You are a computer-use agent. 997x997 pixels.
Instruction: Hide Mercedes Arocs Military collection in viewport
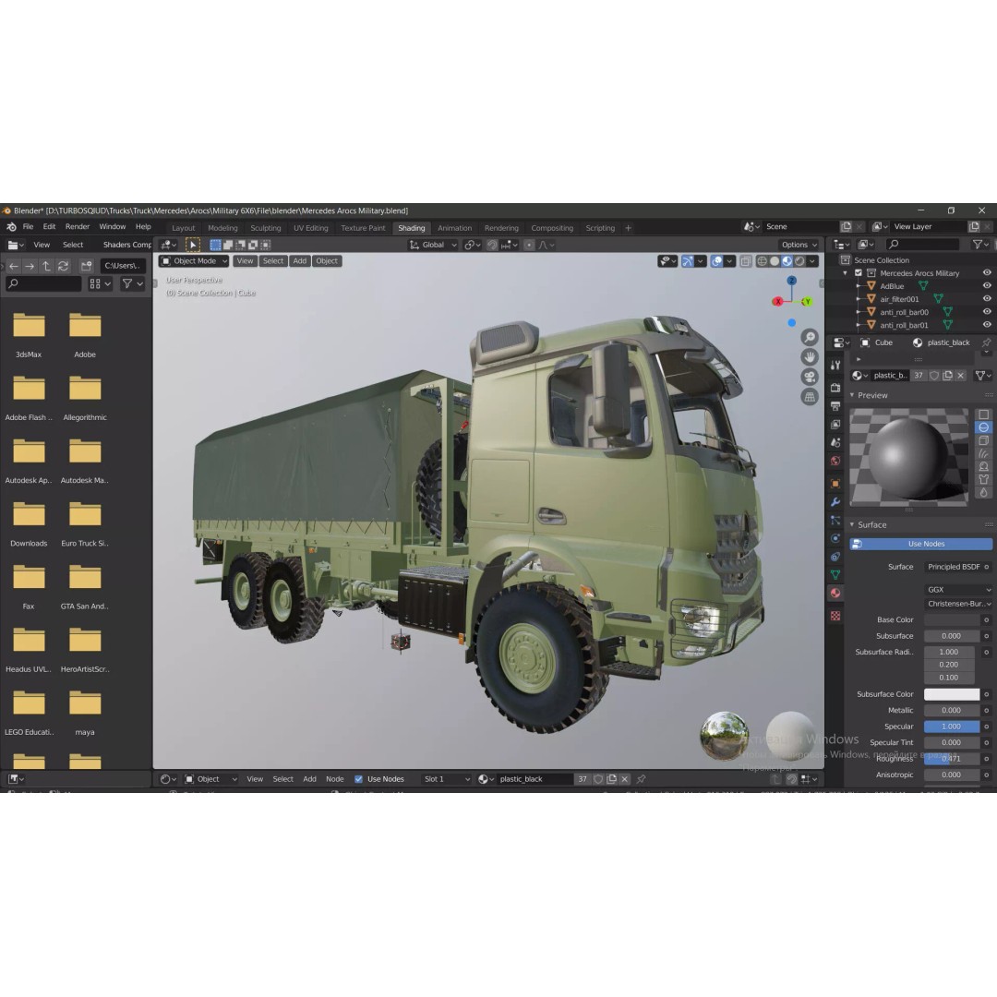point(987,272)
